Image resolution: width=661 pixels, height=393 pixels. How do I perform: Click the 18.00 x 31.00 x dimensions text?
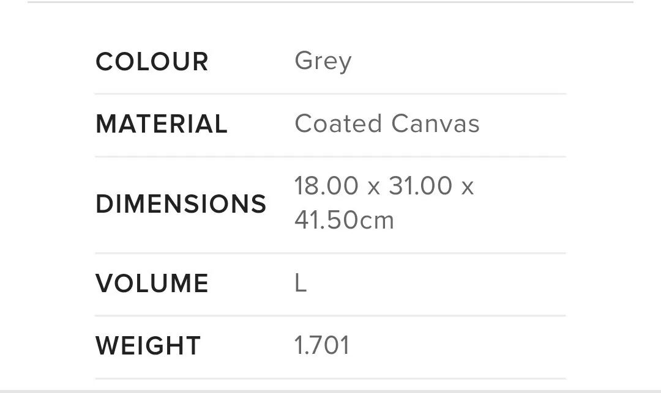click(x=384, y=186)
